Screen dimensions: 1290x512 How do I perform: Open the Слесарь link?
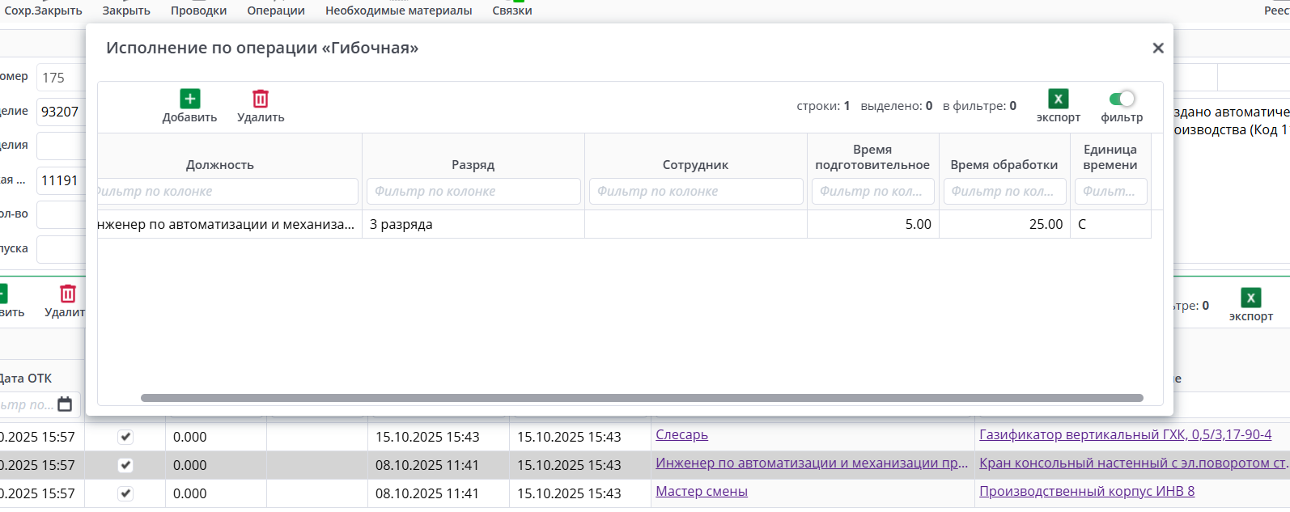point(681,435)
